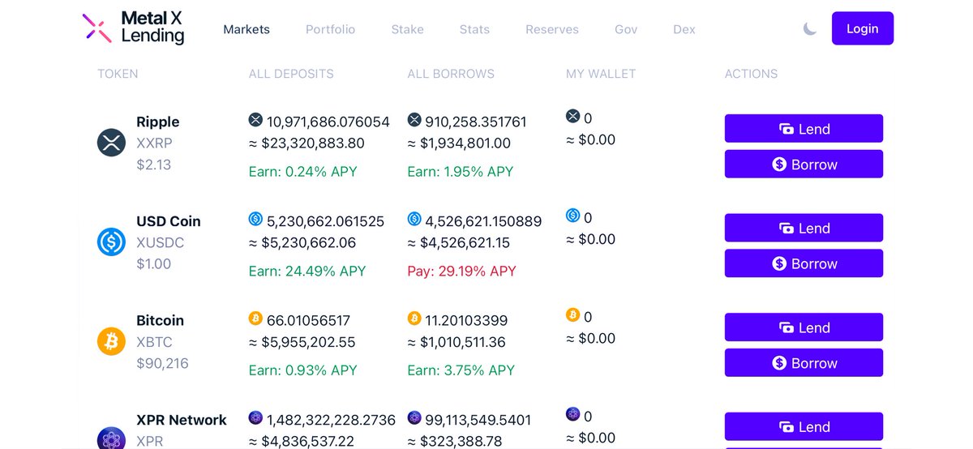Viewport: 973px width, 449px height.
Task: Click the small USDC icon beside 5,230,662.061525
Action: pos(255,219)
